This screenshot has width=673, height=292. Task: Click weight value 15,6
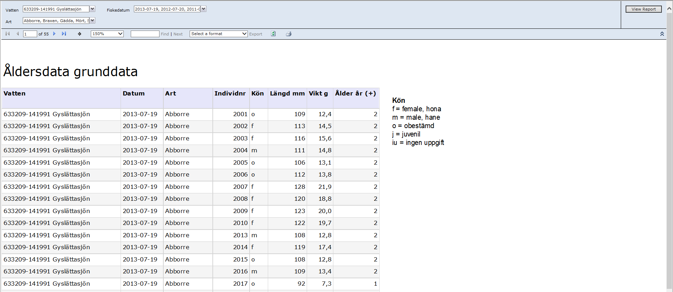click(325, 138)
